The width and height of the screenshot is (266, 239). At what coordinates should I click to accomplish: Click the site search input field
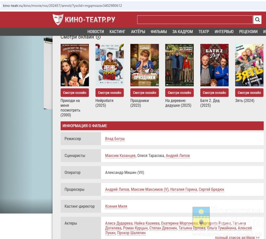[x=195, y=20]
